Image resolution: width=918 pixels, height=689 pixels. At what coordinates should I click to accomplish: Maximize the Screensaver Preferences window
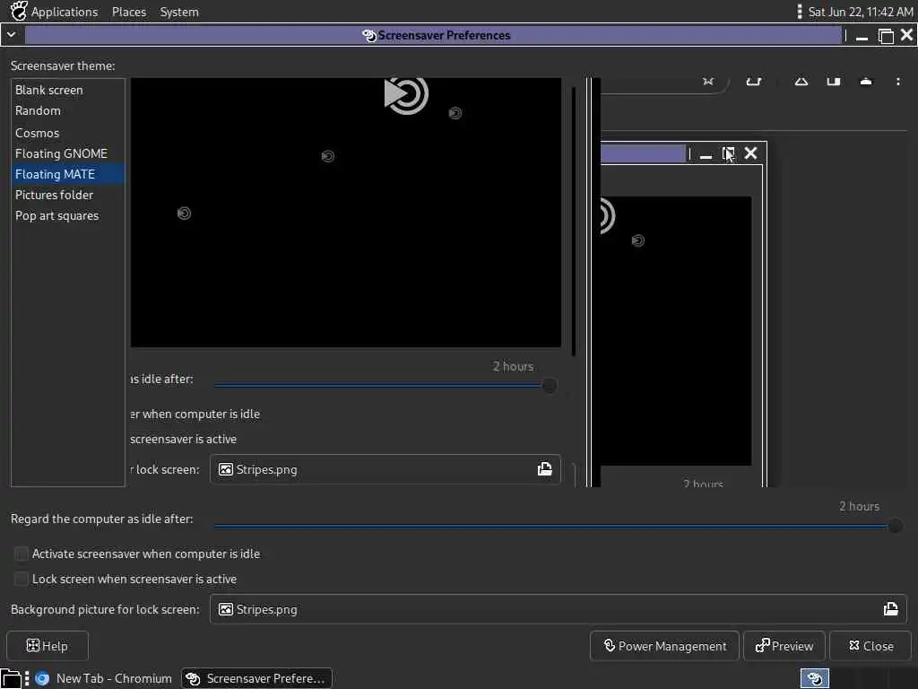886,36
